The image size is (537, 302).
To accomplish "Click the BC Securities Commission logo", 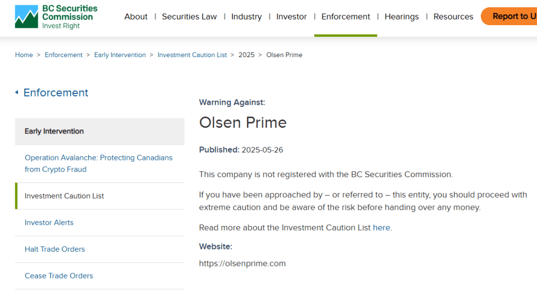I will 56,17.
